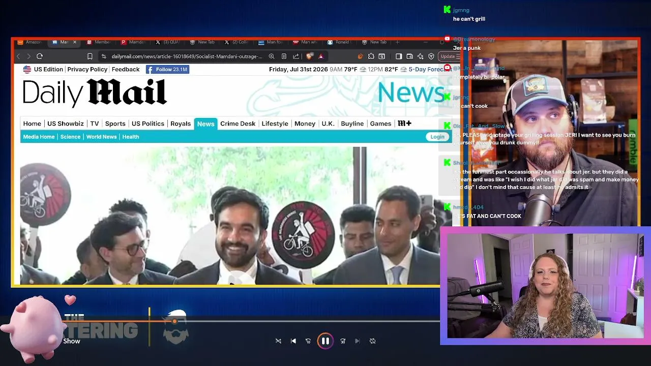Screen dimensions: 651x366
Task: Toggle shuffle in the player controls
Action: [278, 341]
